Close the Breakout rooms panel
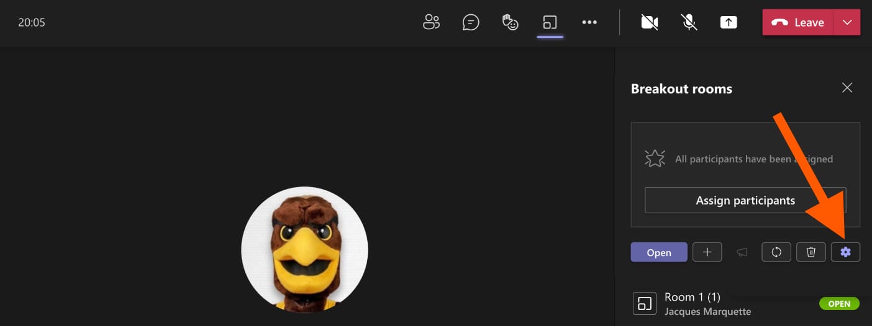The image size is (872, 326). (847, 88)
